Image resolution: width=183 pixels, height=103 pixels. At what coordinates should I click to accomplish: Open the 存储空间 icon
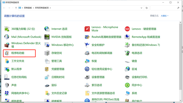pos(47,53)
